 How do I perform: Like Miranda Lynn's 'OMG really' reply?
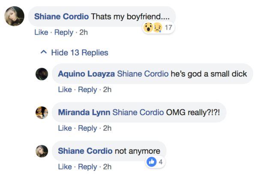tap(65, 128)
